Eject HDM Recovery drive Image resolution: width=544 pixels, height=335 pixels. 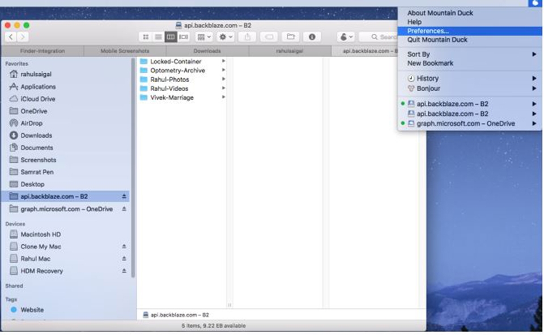[124, 271]
